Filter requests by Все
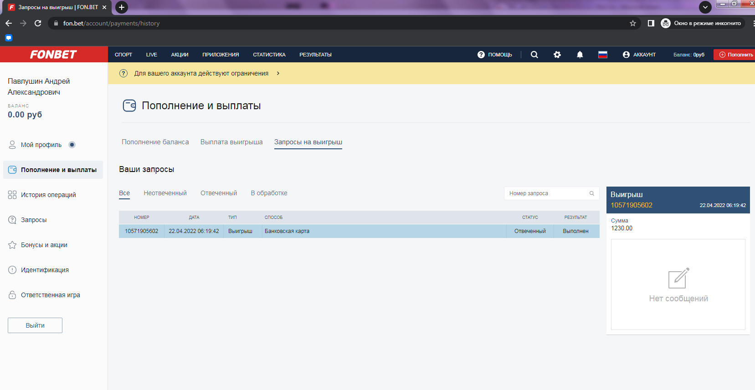The width and height of the screenshot is (755, 390). [124, 193]
